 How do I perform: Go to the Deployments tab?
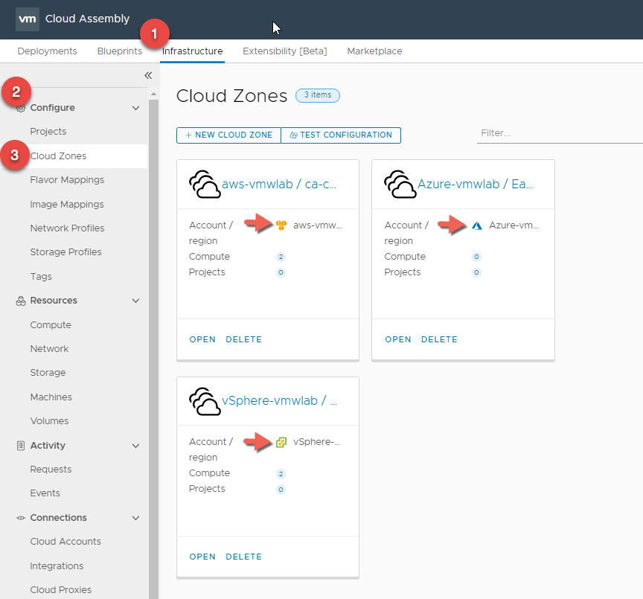tap(47, 51)
